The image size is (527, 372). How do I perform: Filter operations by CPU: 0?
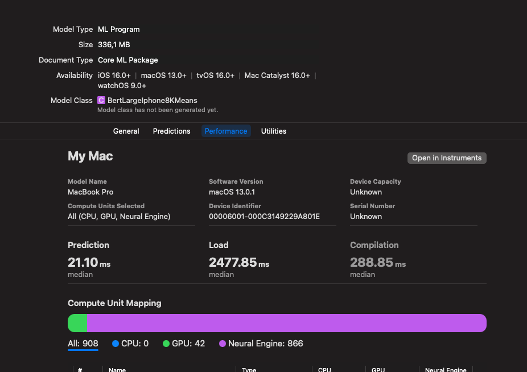[x=134, y=344]
